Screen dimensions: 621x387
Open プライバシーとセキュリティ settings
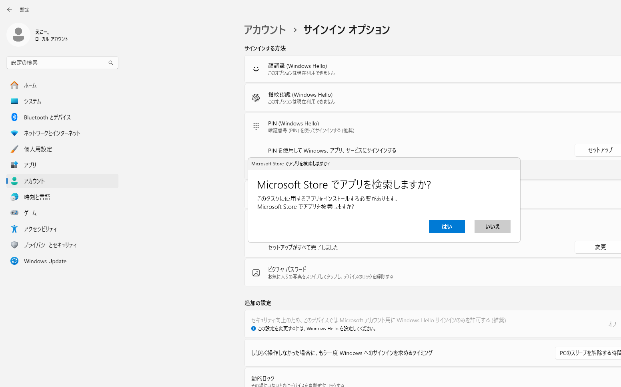tap(62, 245)
